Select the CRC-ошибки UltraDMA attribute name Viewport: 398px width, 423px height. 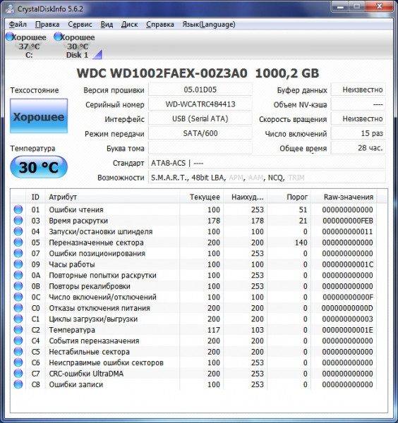click(x=86, y=374)
